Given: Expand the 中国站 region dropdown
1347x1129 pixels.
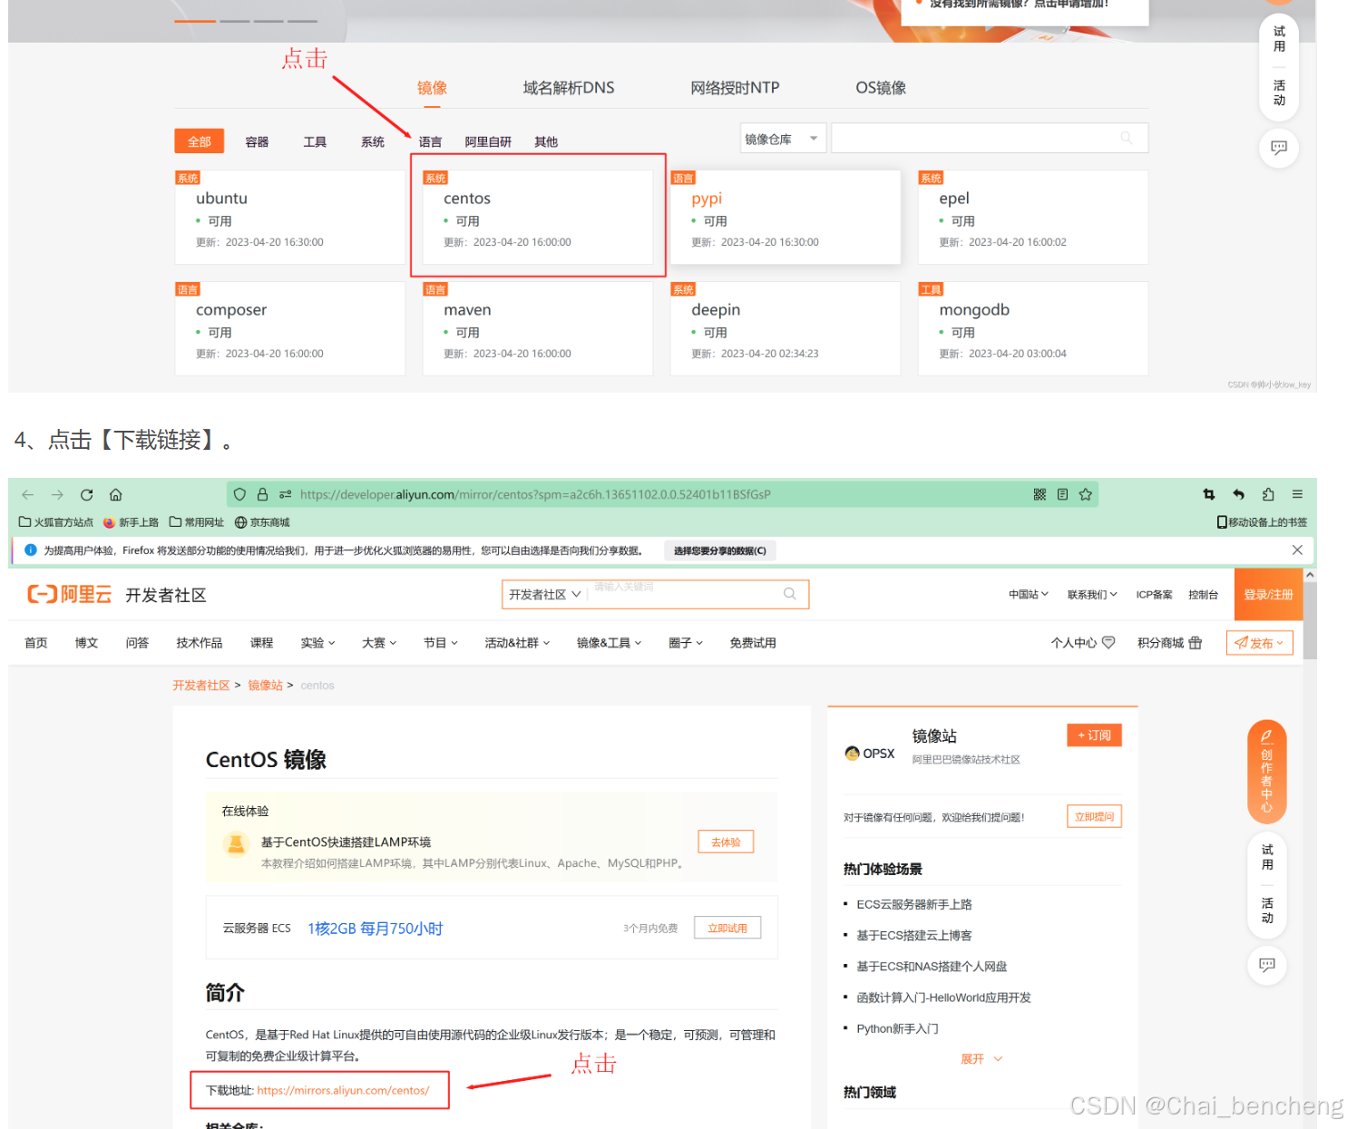Looking at the screenshot, I should coord(1029,595).
